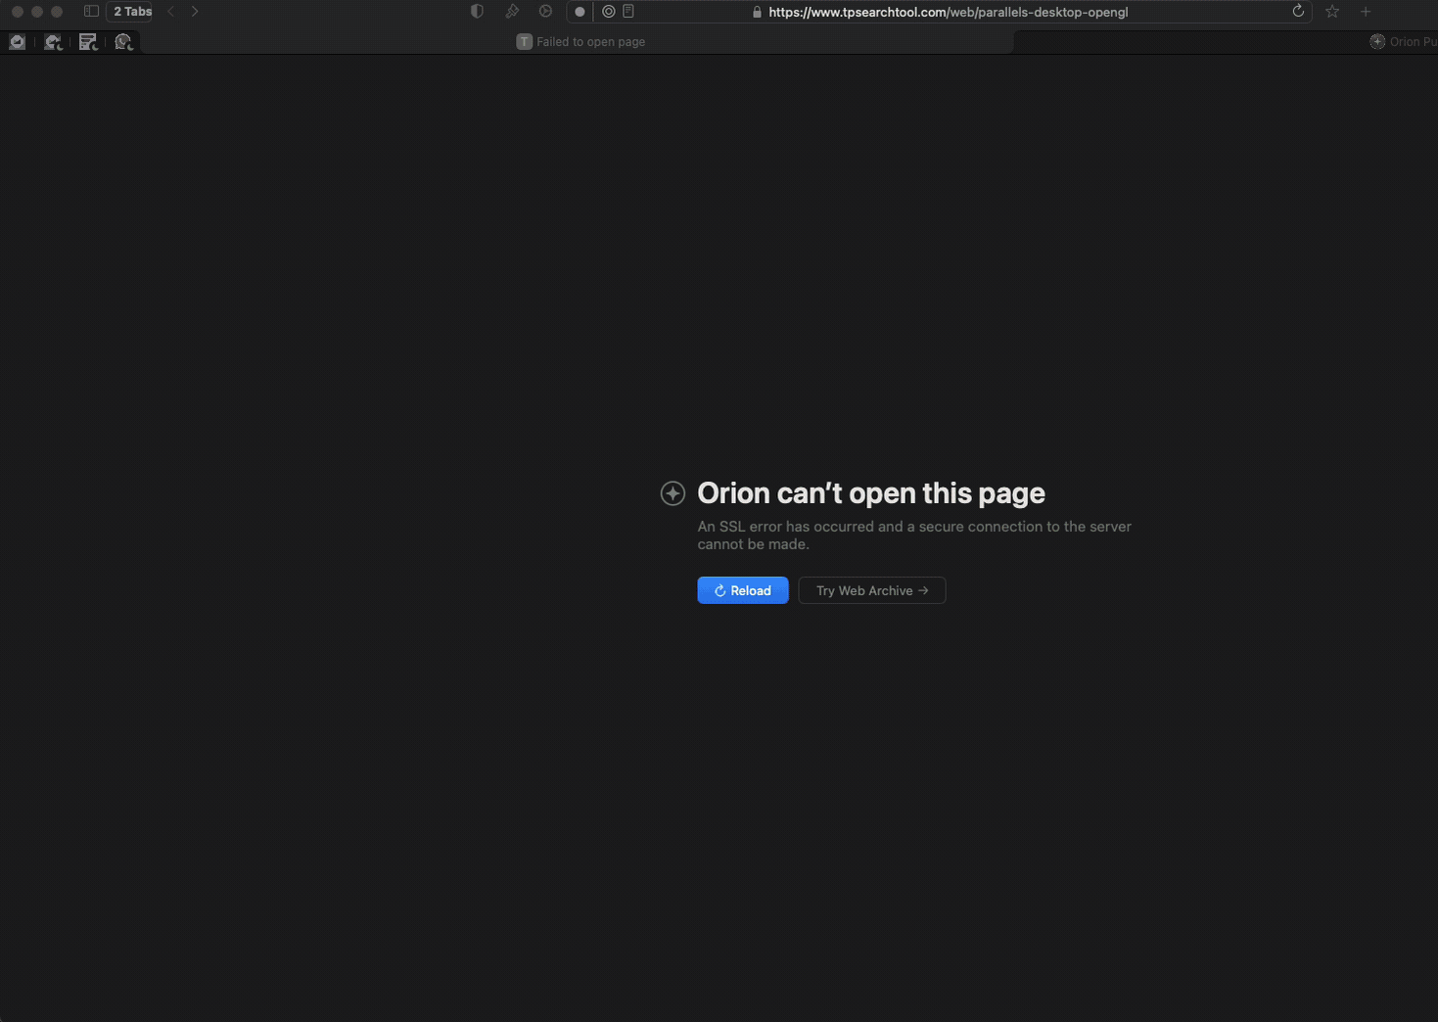
Task: Click the shield privacy icon
Action: click(x=477, y=12)
